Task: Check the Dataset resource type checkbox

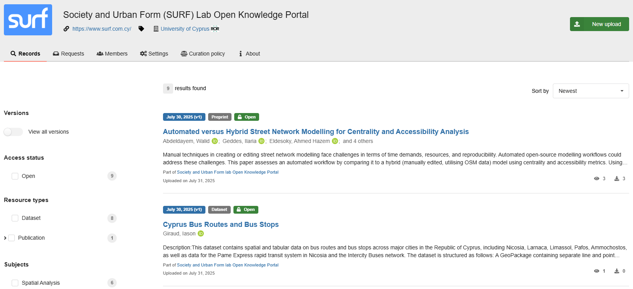Action: [15, 218]
